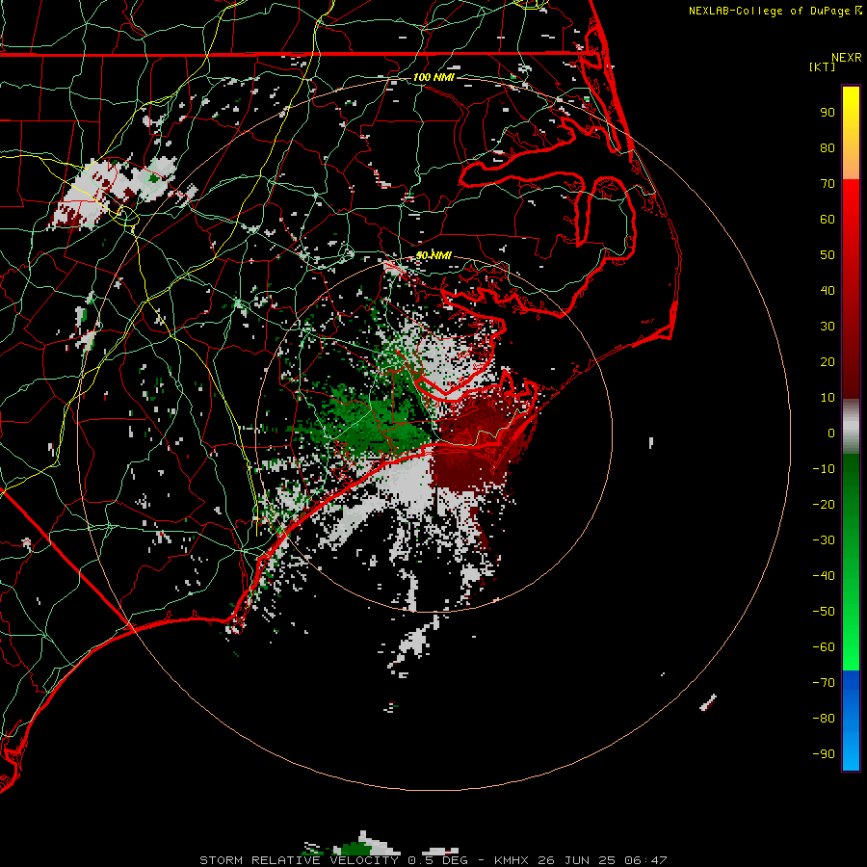
Task: Select the -30 value on velocity scale
Action: point(824,540)
